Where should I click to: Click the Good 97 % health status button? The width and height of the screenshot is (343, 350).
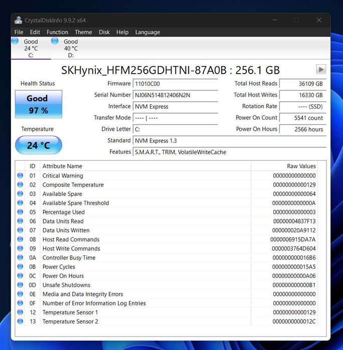coord(39,104)
